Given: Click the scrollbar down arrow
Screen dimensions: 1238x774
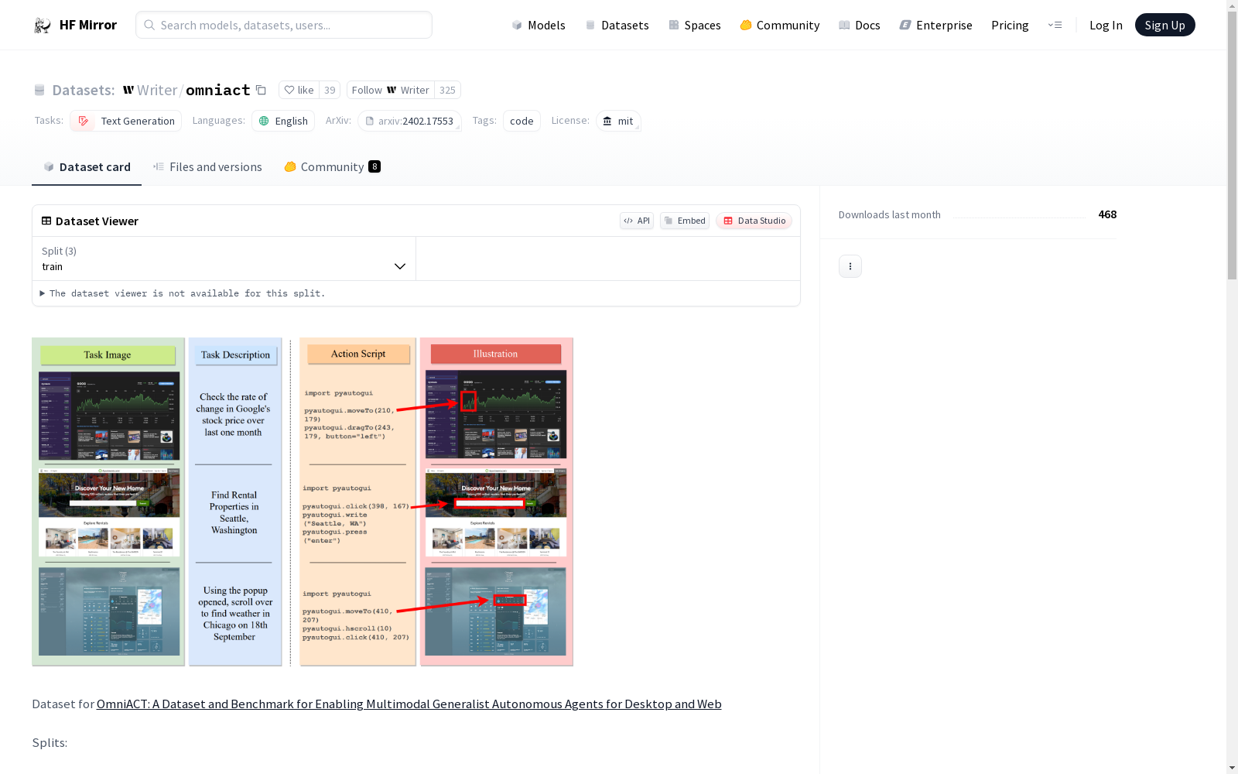Looking at the screenshot, I should [1232, 768].
